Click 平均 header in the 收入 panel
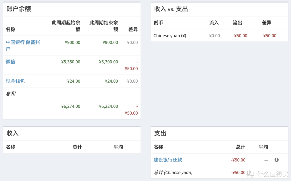This screenshot has height=181, width=291. click(118, 147)
